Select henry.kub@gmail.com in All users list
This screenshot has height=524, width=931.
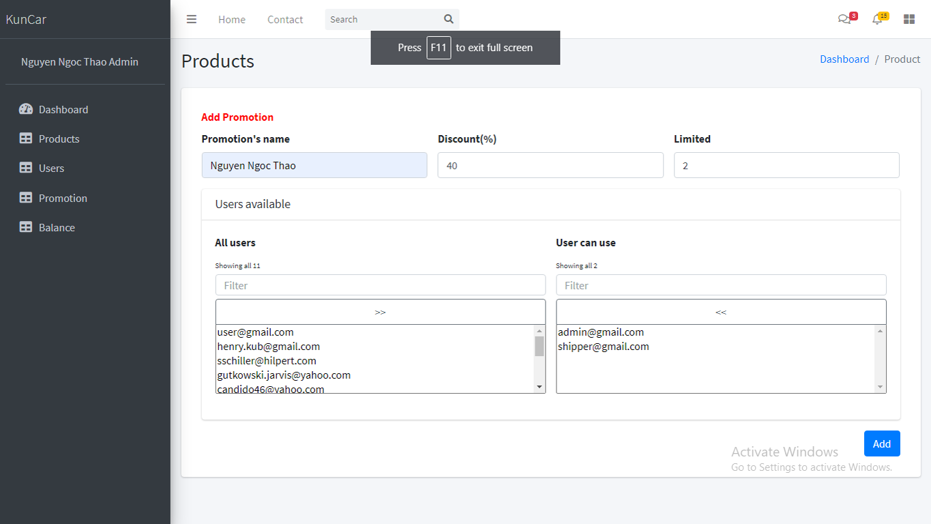click(x=269, y=347)
